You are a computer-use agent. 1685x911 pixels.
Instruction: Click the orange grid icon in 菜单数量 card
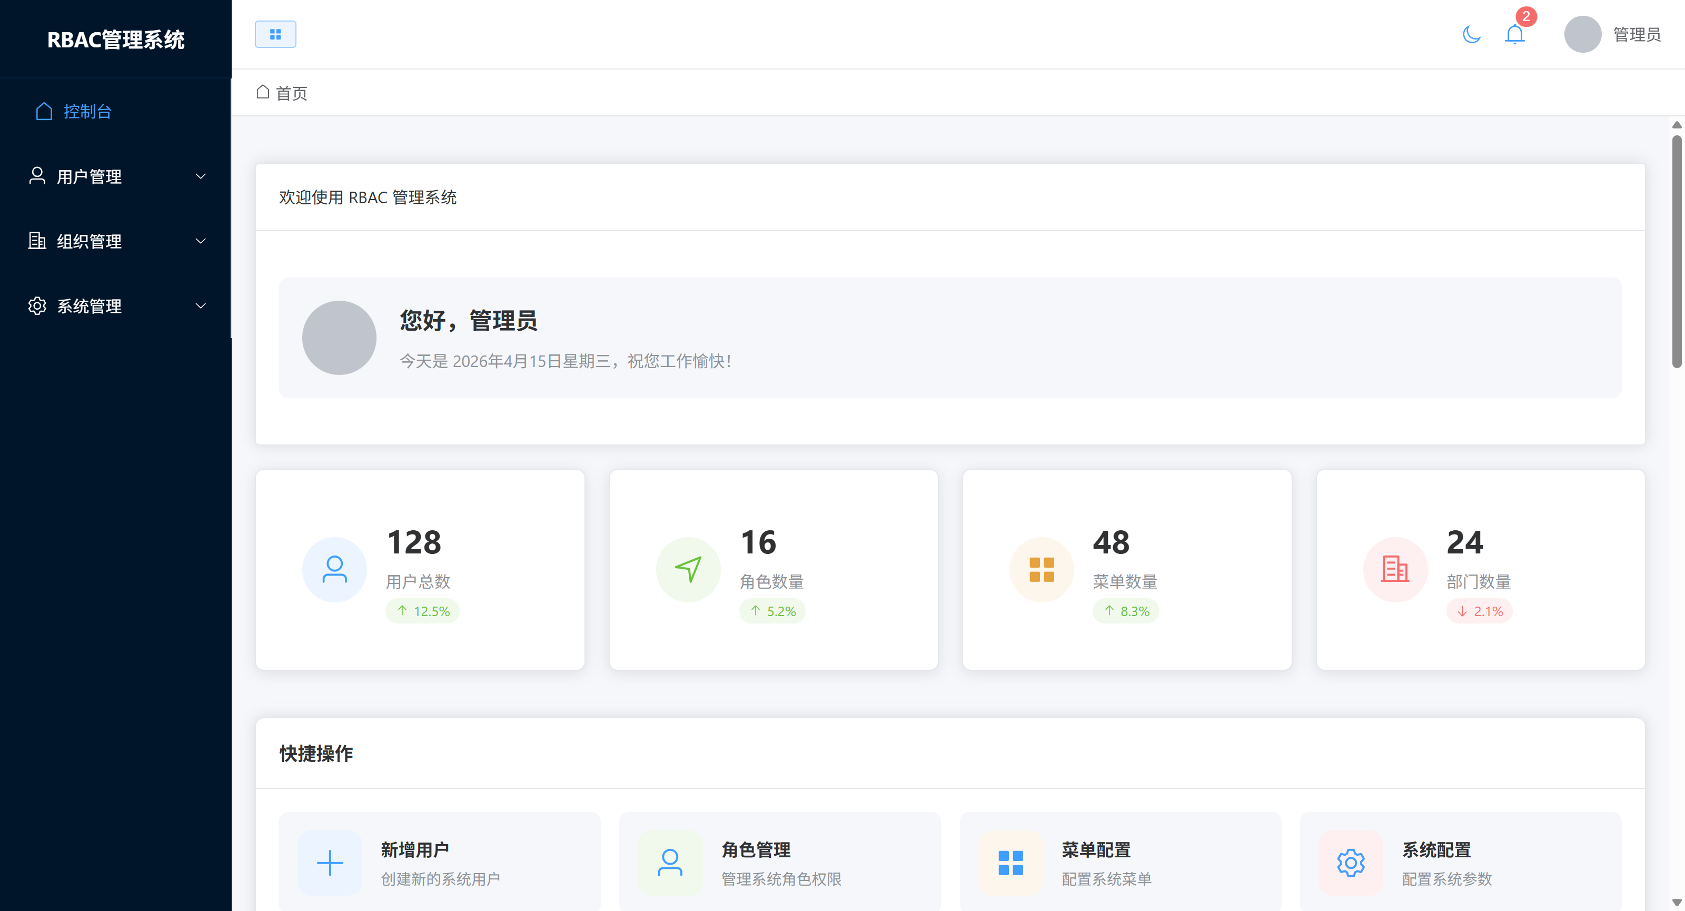1042,569
